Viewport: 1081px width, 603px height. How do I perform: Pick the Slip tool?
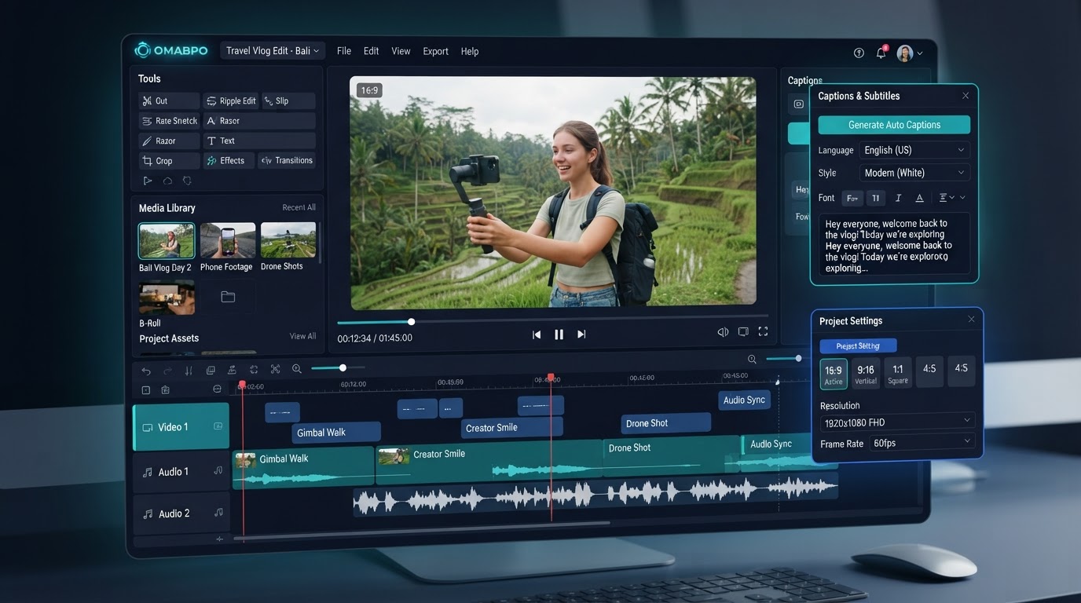point(288,100)
